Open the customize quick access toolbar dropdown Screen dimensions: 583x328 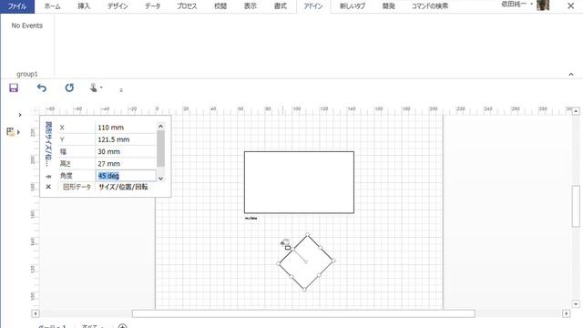click(121, 89)
